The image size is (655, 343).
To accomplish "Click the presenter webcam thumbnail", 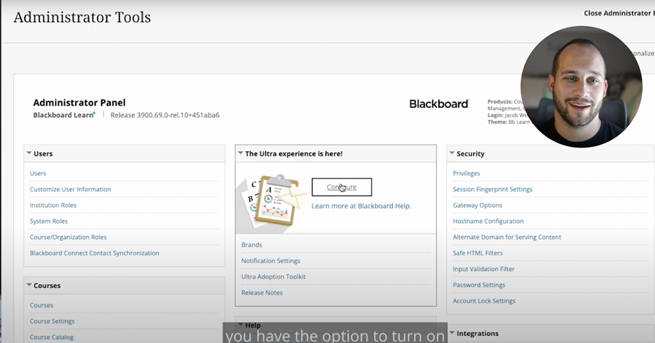I will pyautogui.click(x=581, y=86).
